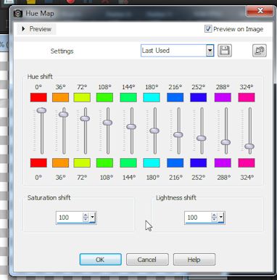Screen dimensions: 277x280
Task: Open the Saturation shift slider dropdown arrow
Action: [93, 217]
